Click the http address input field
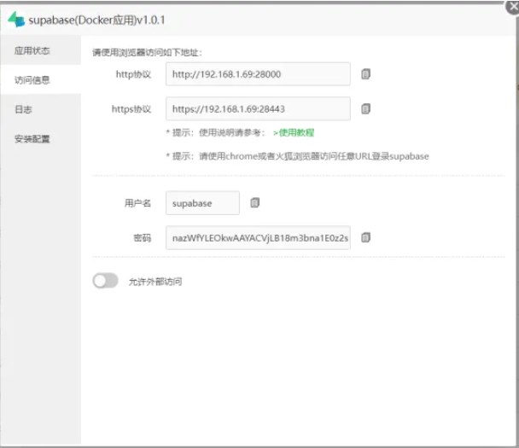 (x=258, y=74)
